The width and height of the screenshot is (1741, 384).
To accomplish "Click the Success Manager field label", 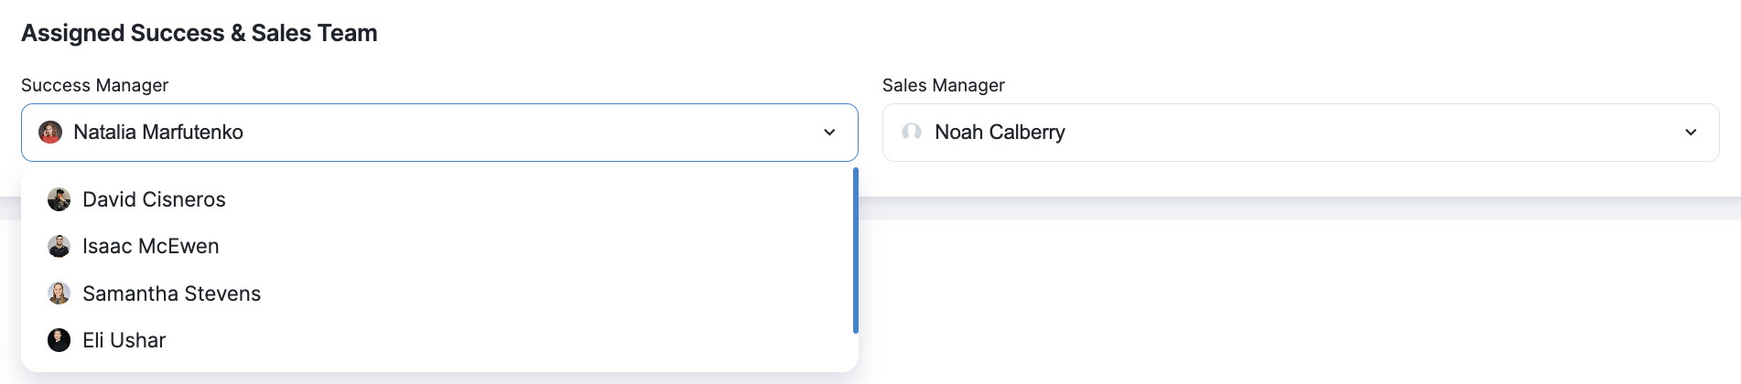I will 94,85.
